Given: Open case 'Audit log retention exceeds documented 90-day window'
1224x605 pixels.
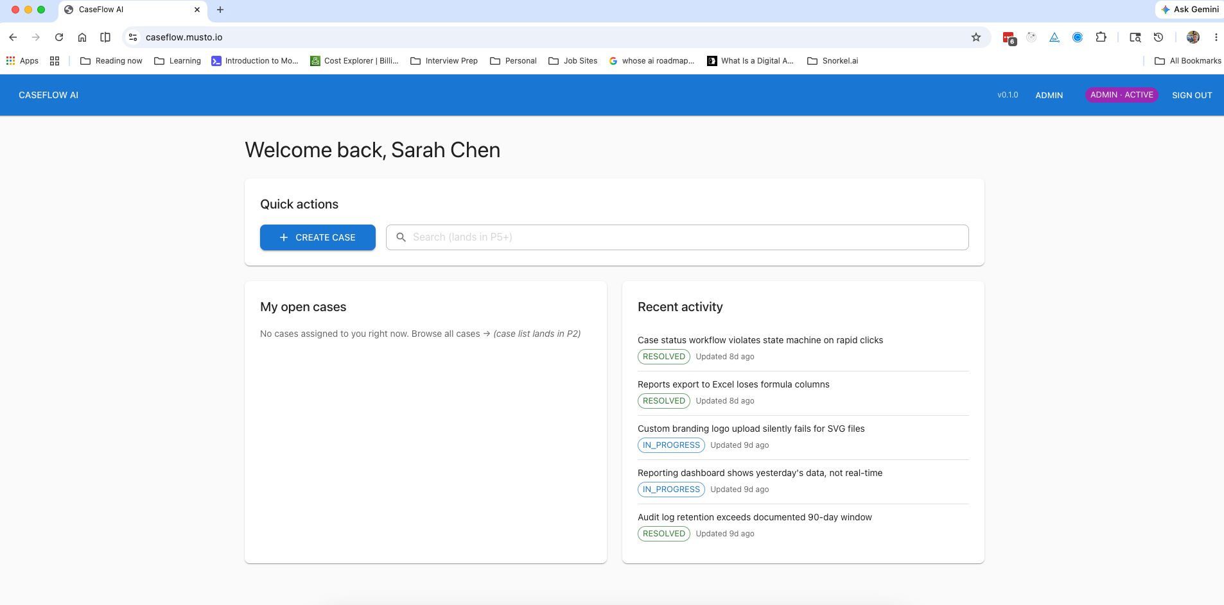Looking at the screenshot, I should pos(755,517).
